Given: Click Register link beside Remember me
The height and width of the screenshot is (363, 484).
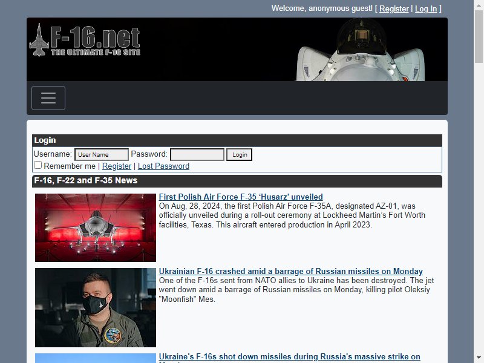Looking at the screenshot, I should [117, 166].
